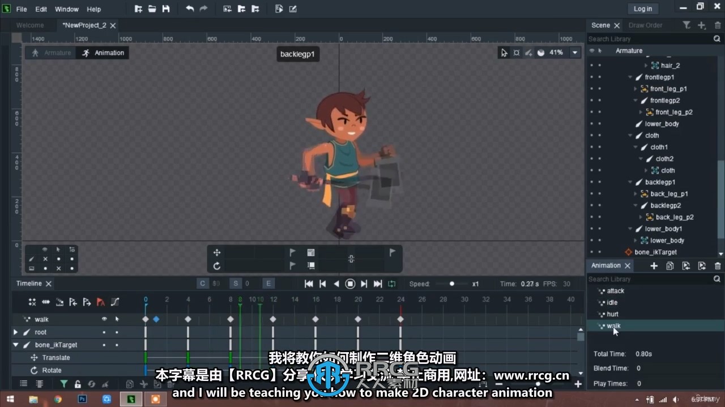Viewport: 725px width, 407px height.
Task: Toggle loop playback icon
Action: tap(391, 284)
